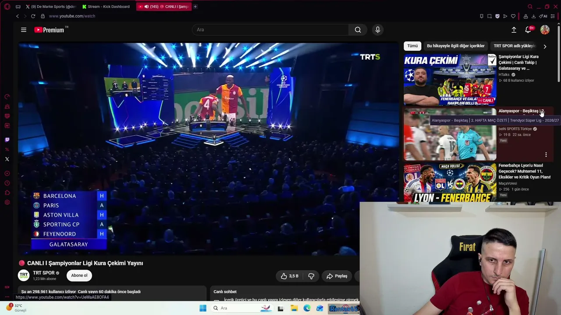Open more options for Alanyaspor - Beşiktaş video
This screenshot has width=561, height=315.
pos(546,154)
